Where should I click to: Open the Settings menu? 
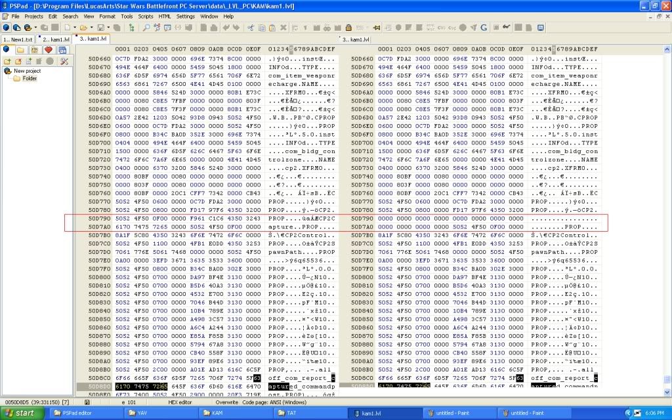coord(186,16)
